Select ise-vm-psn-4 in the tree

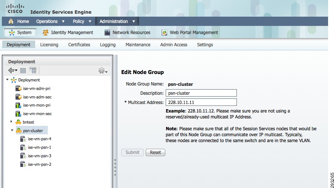pyautogui.click(x=39, y=139)
